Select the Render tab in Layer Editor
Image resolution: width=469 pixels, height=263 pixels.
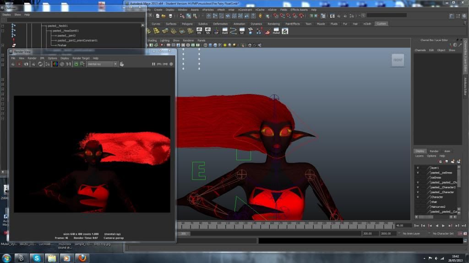(434, 151)
